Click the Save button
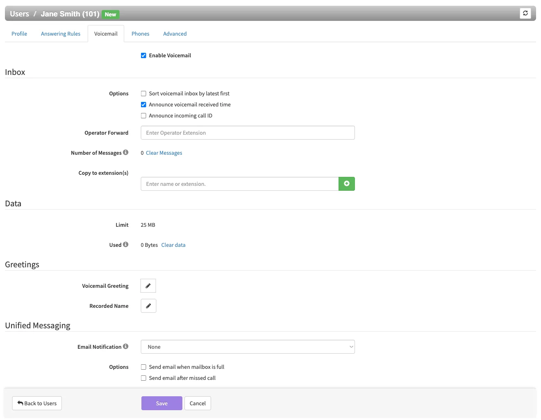Viewport: 541px width, 420px height. pyautogui.click(x=162, y=403)
